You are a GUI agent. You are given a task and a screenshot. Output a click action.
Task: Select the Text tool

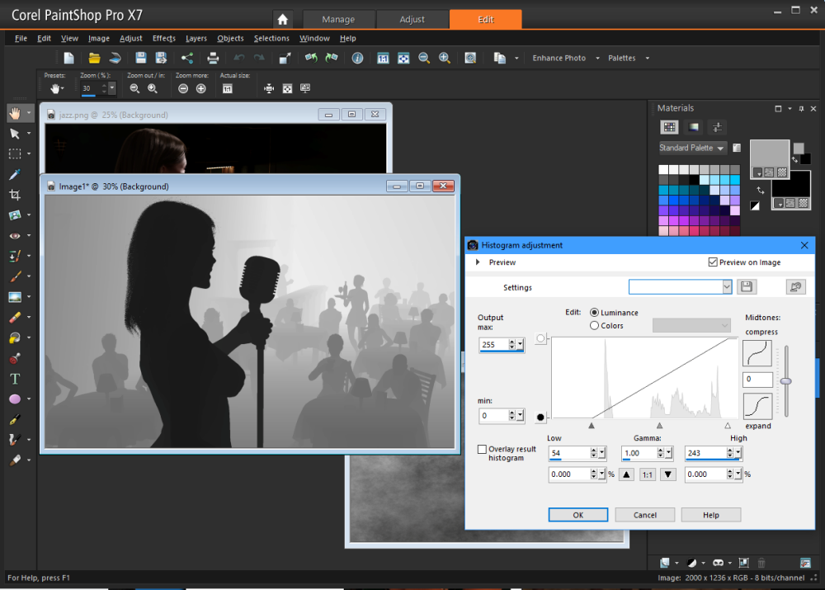click(x=15, y=379)
